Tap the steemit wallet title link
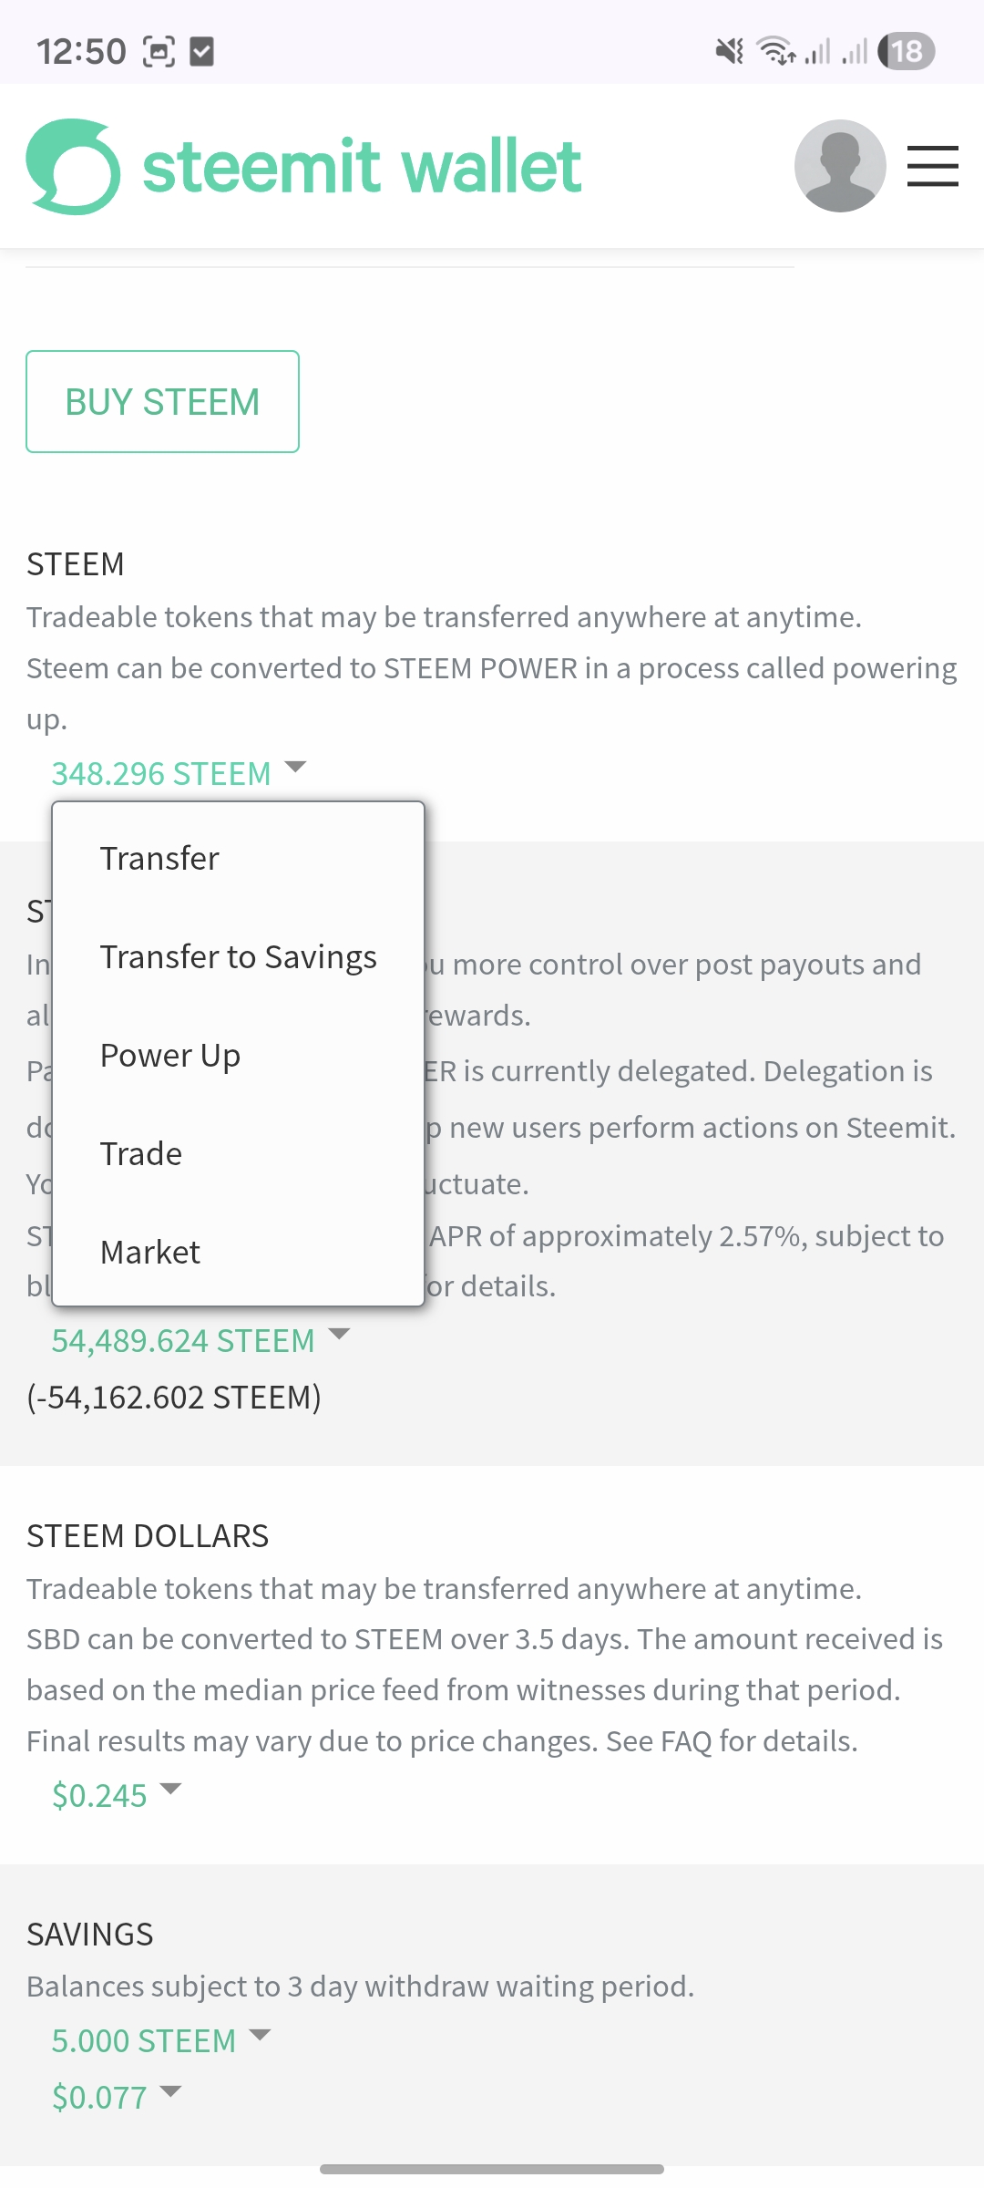Image resolution: width=984 pixels, height=2188 pixels. (362, 167)
